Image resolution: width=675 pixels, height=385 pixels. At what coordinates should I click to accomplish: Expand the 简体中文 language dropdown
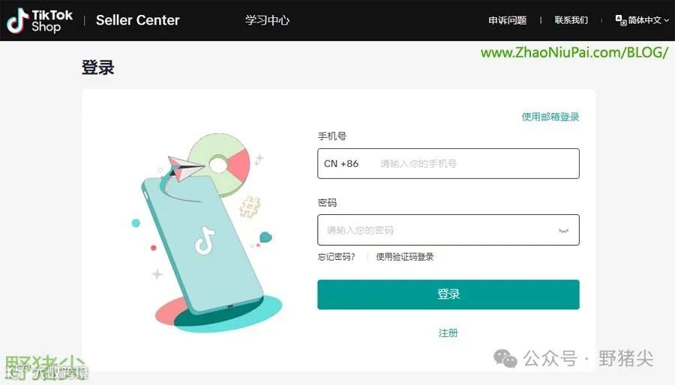click(643, 19)
